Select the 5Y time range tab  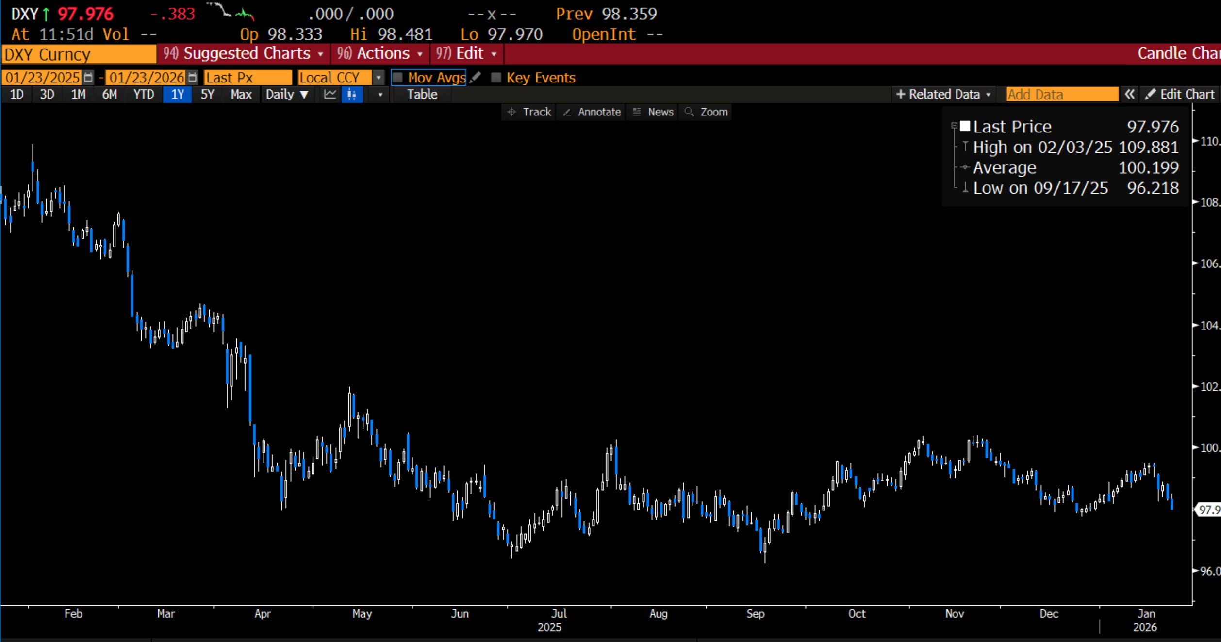(207, 94)
